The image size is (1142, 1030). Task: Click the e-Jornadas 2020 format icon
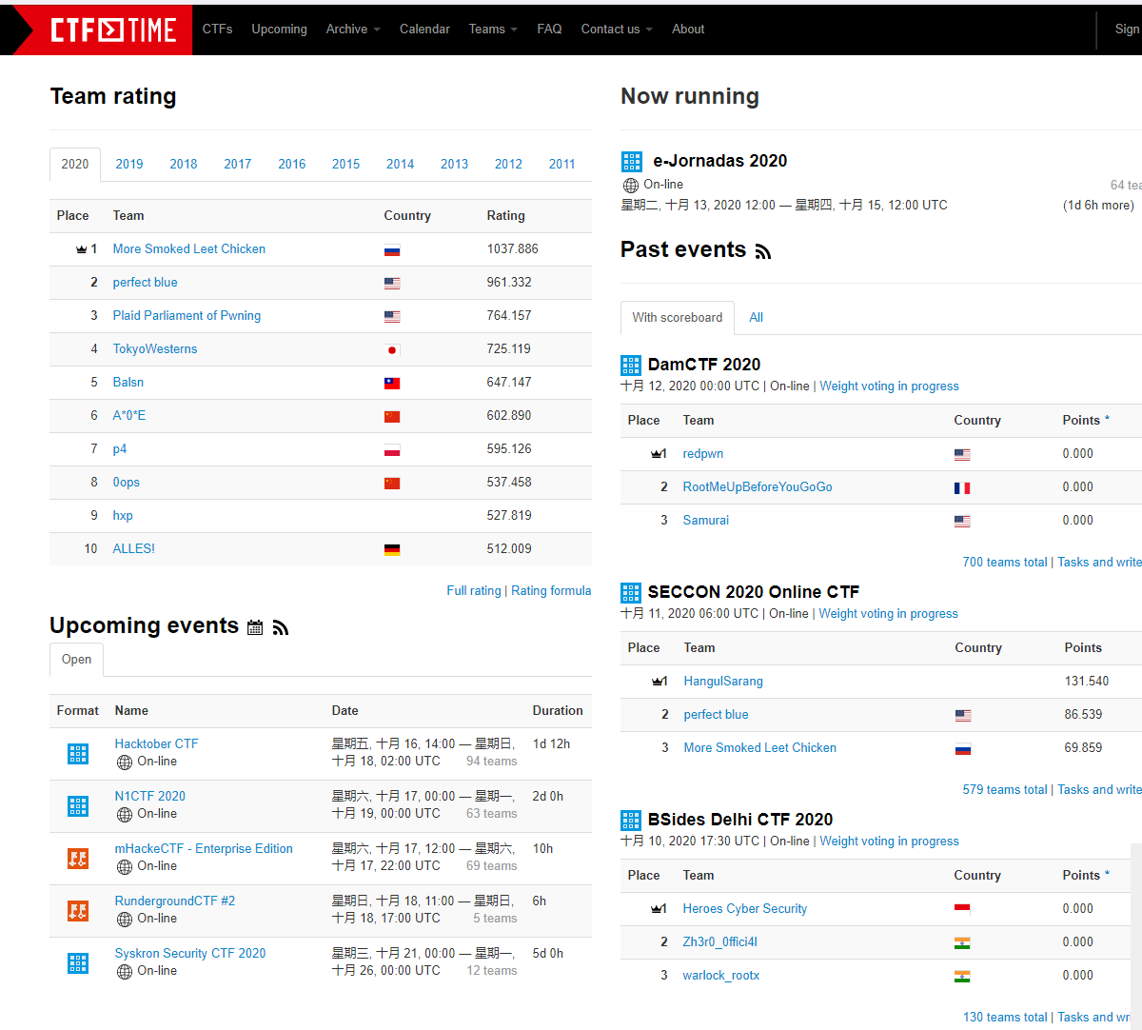point(632,162)
